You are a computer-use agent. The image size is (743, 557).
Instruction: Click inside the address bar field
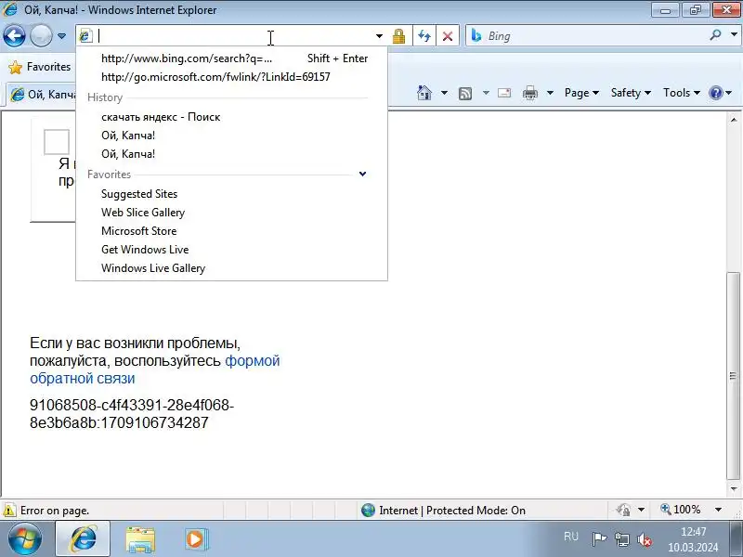point(232,35)
